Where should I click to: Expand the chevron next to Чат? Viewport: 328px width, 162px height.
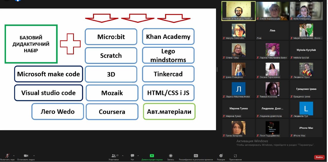tap(138, 156)
